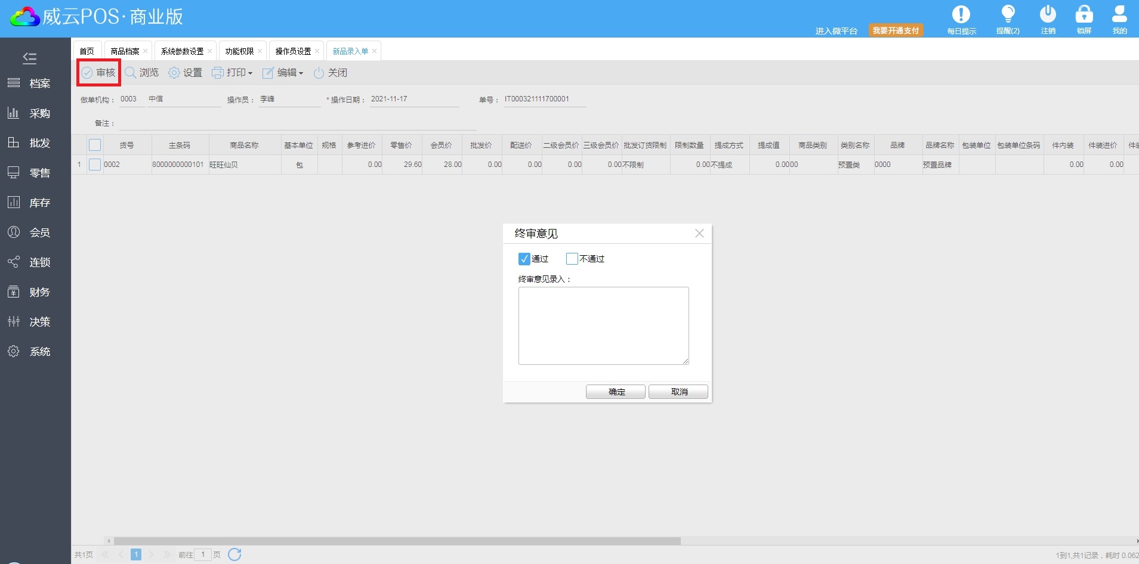Open 设置 gear in the toolbar
This screenshot has width=1139, height=564.
[174, 73]
